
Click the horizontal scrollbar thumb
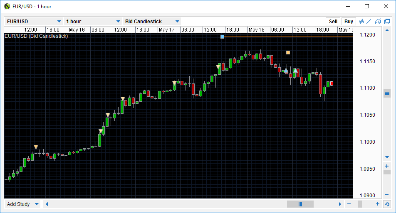pos(300,204)
